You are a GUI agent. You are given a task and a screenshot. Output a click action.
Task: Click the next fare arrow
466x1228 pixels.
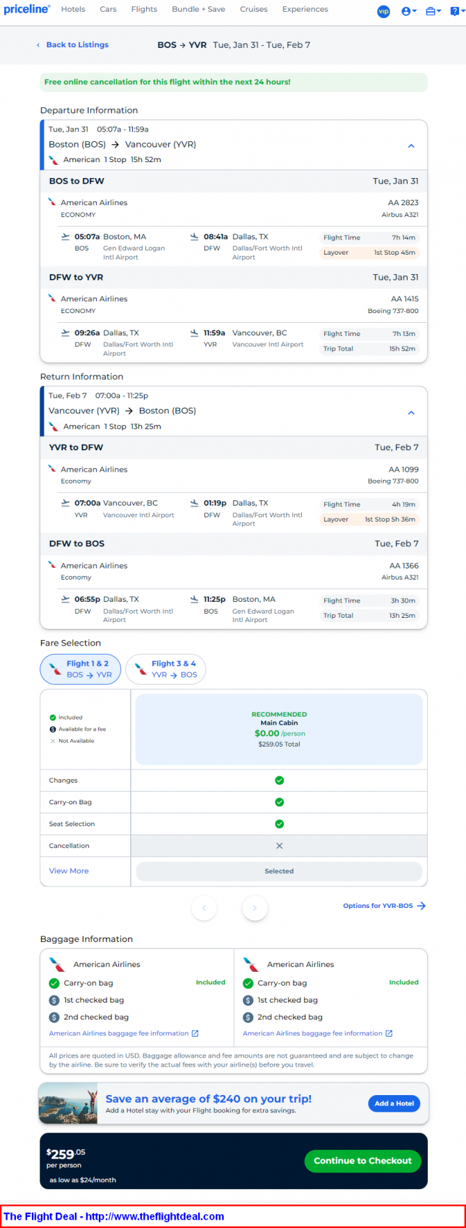coord(255,907)
